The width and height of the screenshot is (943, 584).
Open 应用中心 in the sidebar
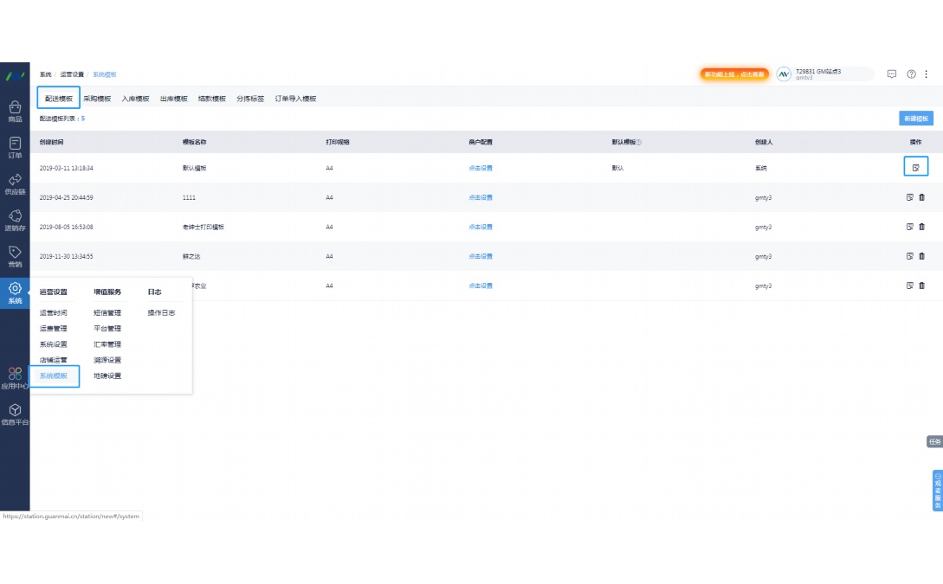(x=15, y=378)
